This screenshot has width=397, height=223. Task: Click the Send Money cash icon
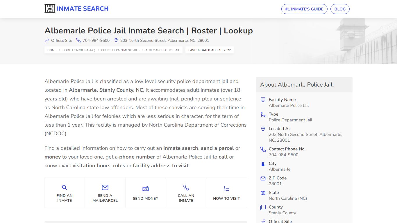click(x=146, y=189)
